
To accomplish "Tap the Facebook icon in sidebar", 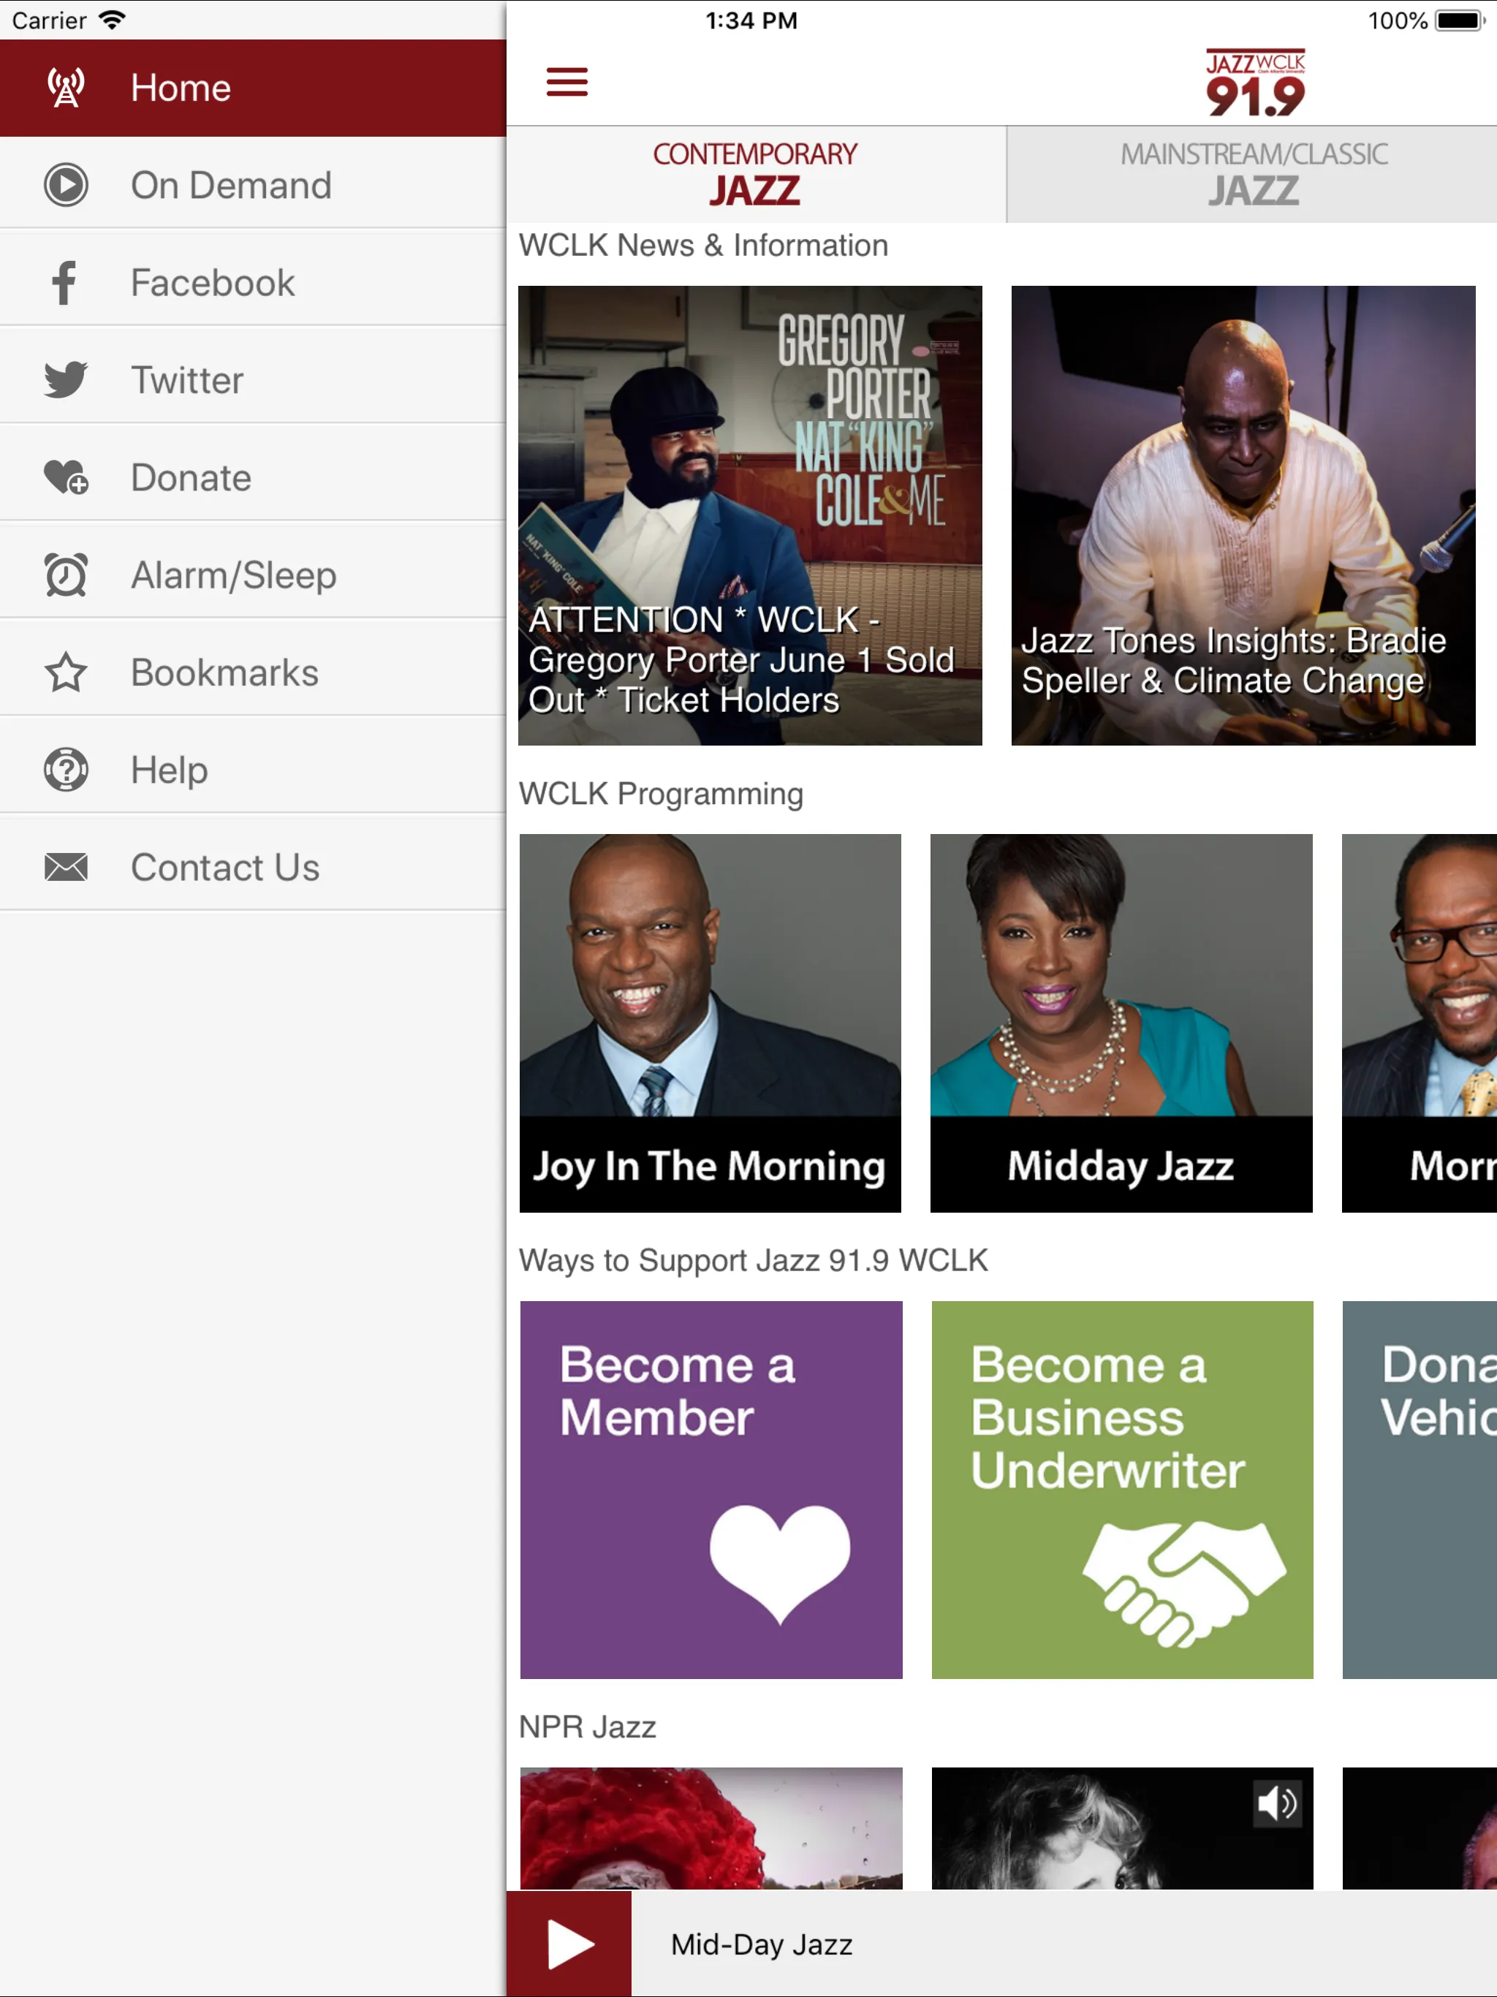I will click(64, 283).
